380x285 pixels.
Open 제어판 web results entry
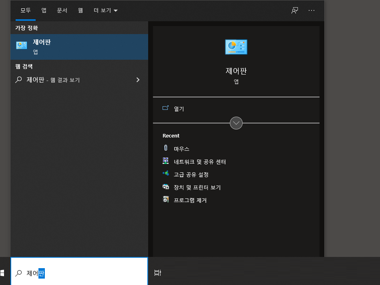click(79, 80)
